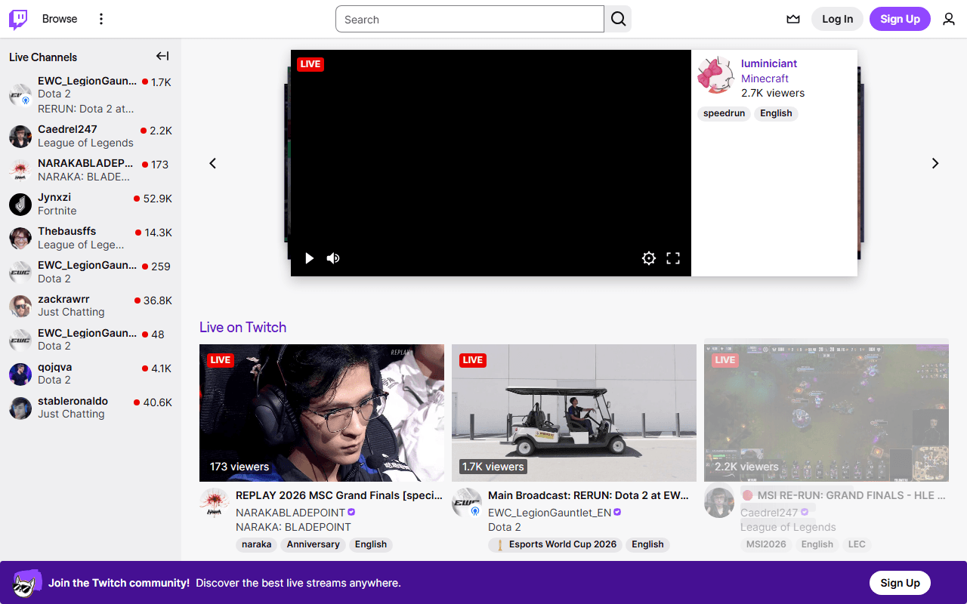Click the mascot icon in the bottom banner
967x604 pixels.
click(26, 583)
